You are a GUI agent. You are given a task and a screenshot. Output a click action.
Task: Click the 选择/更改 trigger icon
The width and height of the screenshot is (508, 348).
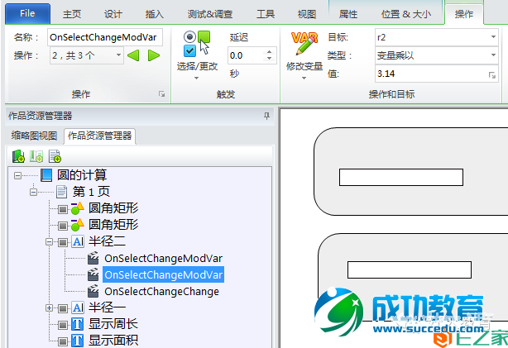point(197,44)
